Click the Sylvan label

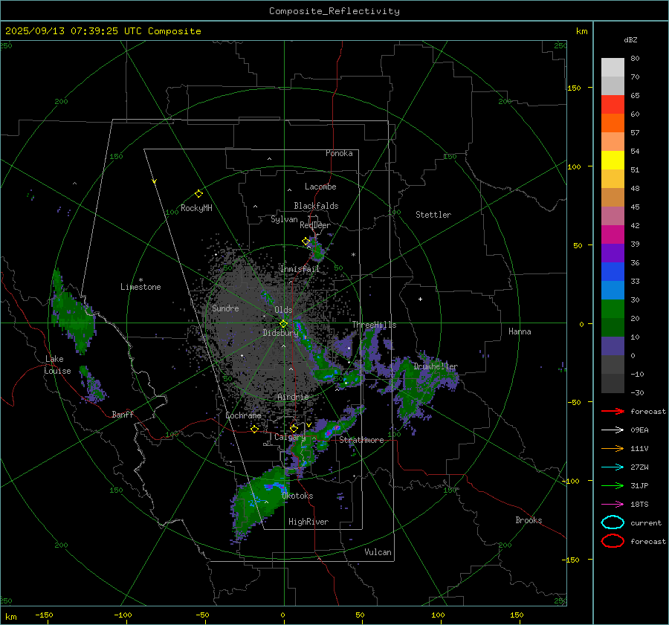click(284, 219)
